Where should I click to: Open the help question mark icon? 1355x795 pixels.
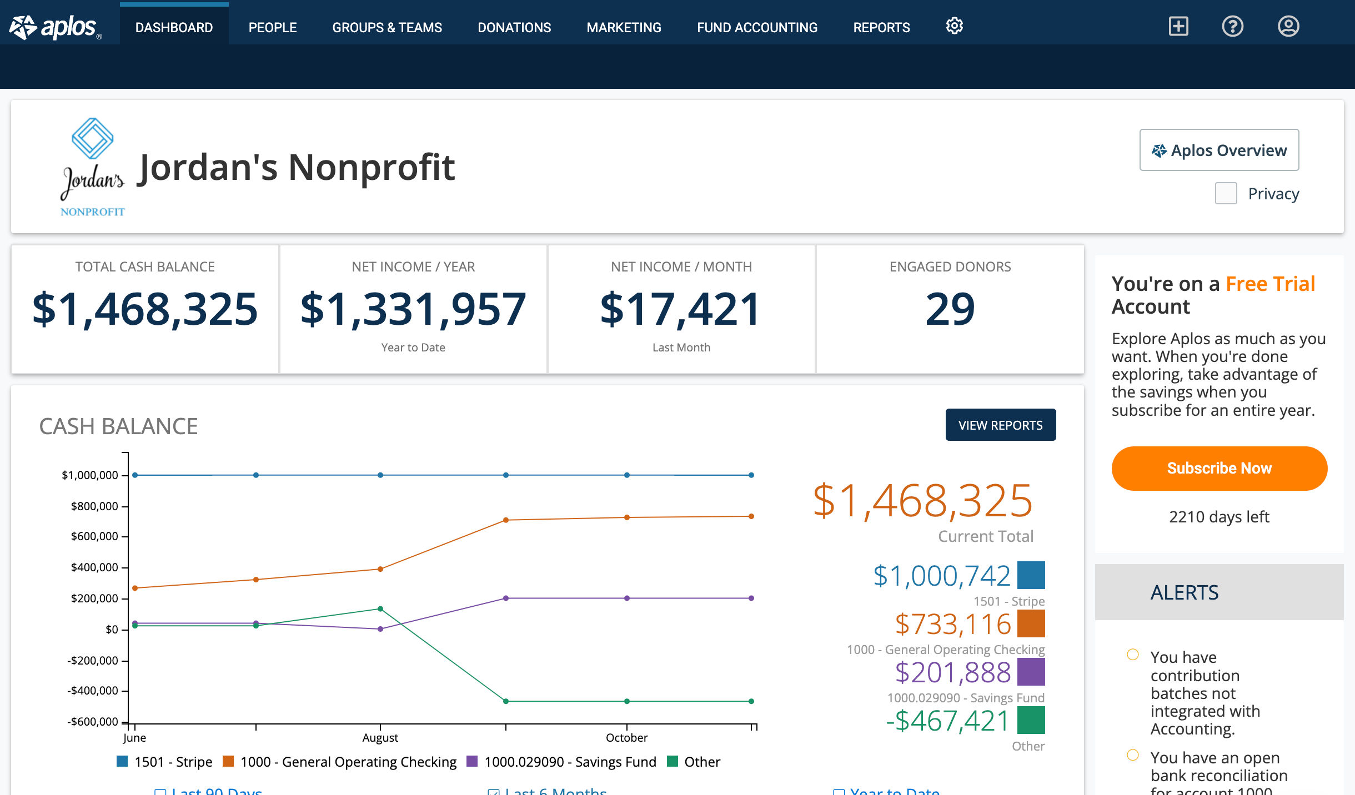1232,26
